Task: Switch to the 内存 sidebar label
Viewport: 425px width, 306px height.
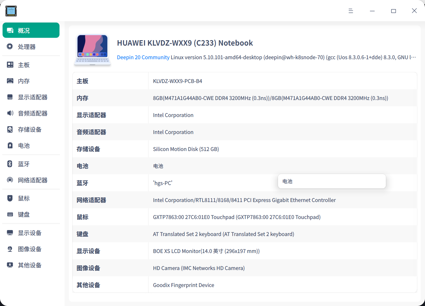Action: [x=24, y=81]
